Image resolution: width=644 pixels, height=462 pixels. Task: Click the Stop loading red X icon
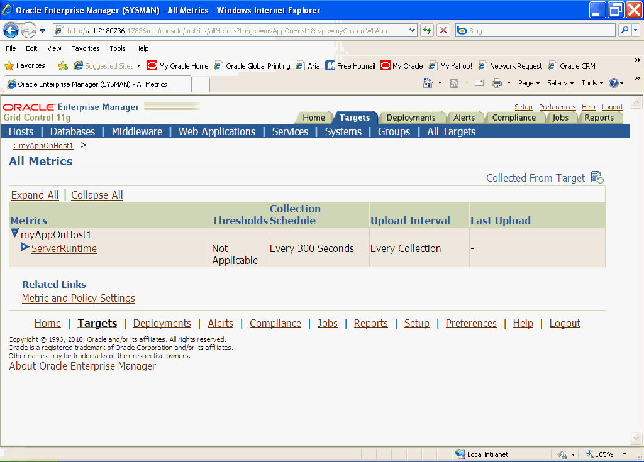443,30
